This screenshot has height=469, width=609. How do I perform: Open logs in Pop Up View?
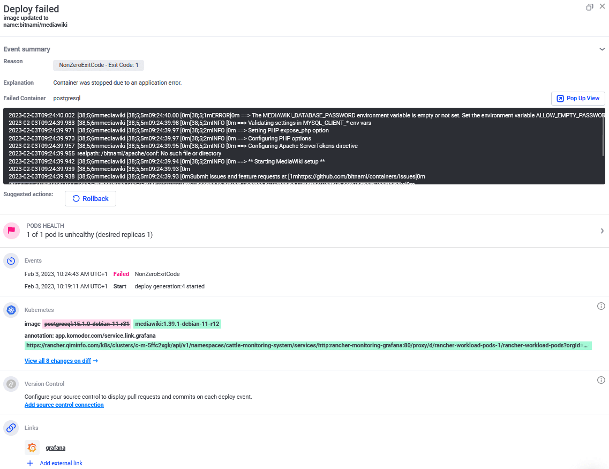(x=578, y=98)
